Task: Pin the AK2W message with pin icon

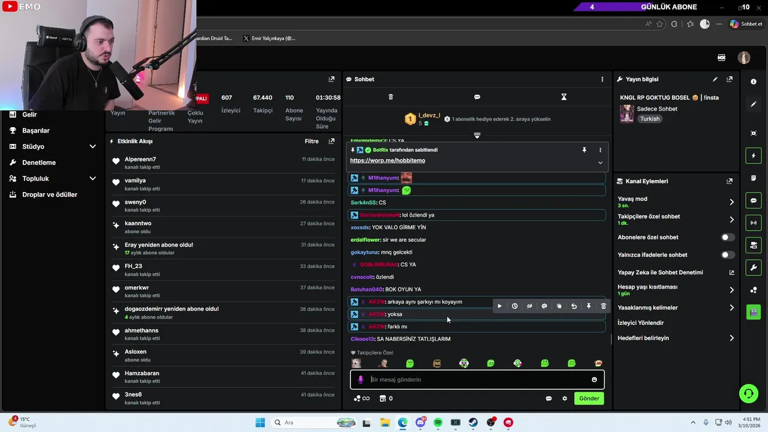Action: 589,306
